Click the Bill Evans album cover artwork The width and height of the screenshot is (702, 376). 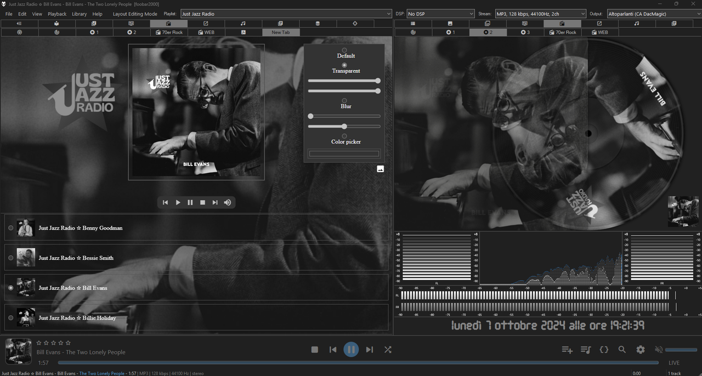196,112
